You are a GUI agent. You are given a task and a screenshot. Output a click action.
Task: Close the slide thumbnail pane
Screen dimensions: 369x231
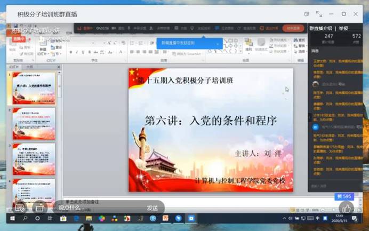[59, 67]
